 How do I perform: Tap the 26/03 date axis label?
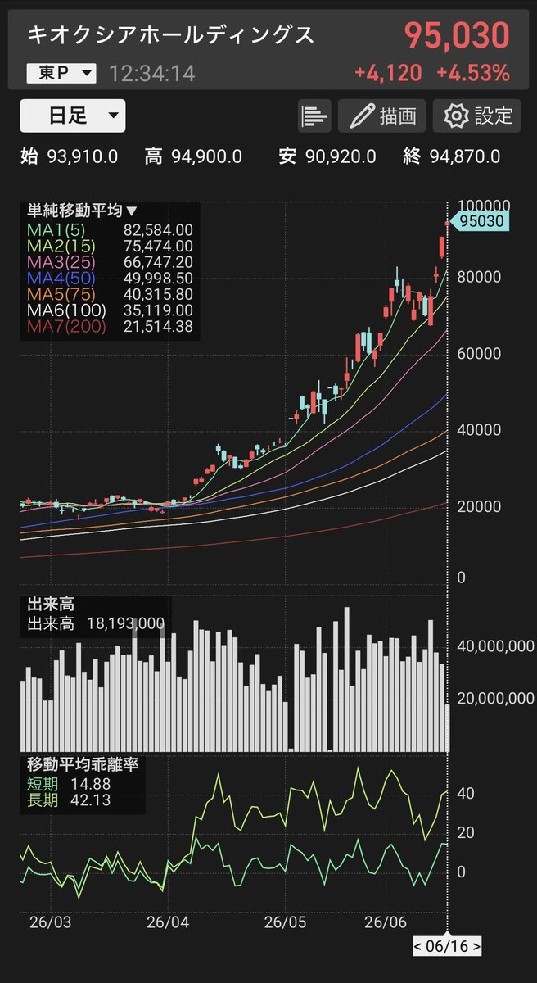click(x=49, y=922)
